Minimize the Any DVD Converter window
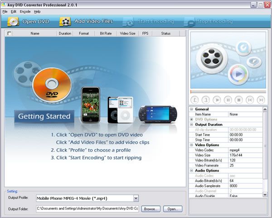Screen dimensions: 272x218 (253, 5)
